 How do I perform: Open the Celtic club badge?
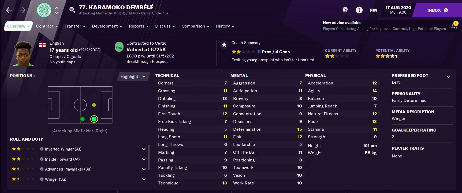(x=44, y=10)
